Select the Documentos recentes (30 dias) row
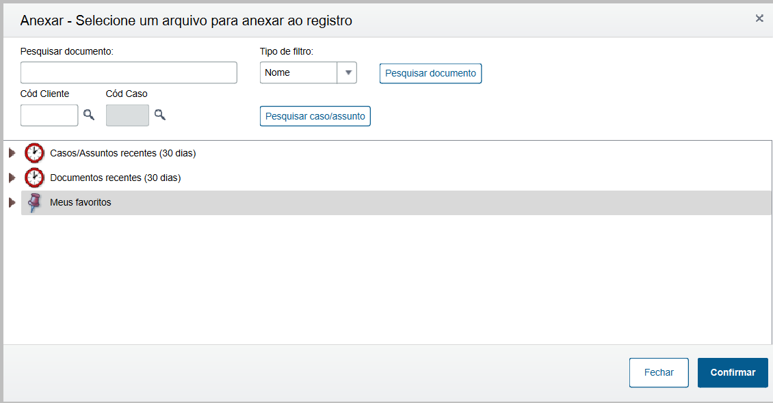 [x=115, y=178]
